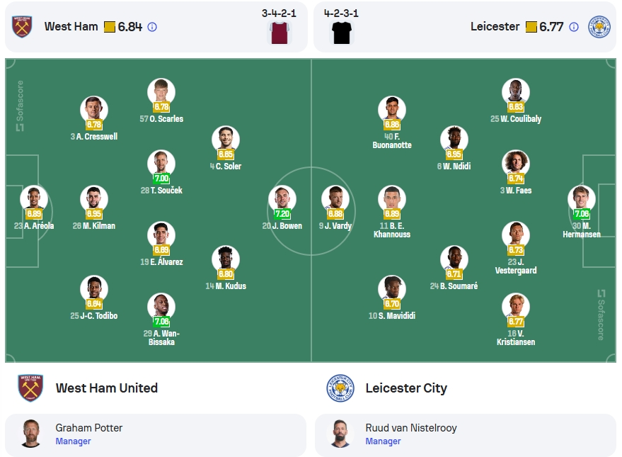The width and height of the screenshot is (622, 457).
Task: Click T. Souček's 7.00 rating badge
Action: pos(161,179)
